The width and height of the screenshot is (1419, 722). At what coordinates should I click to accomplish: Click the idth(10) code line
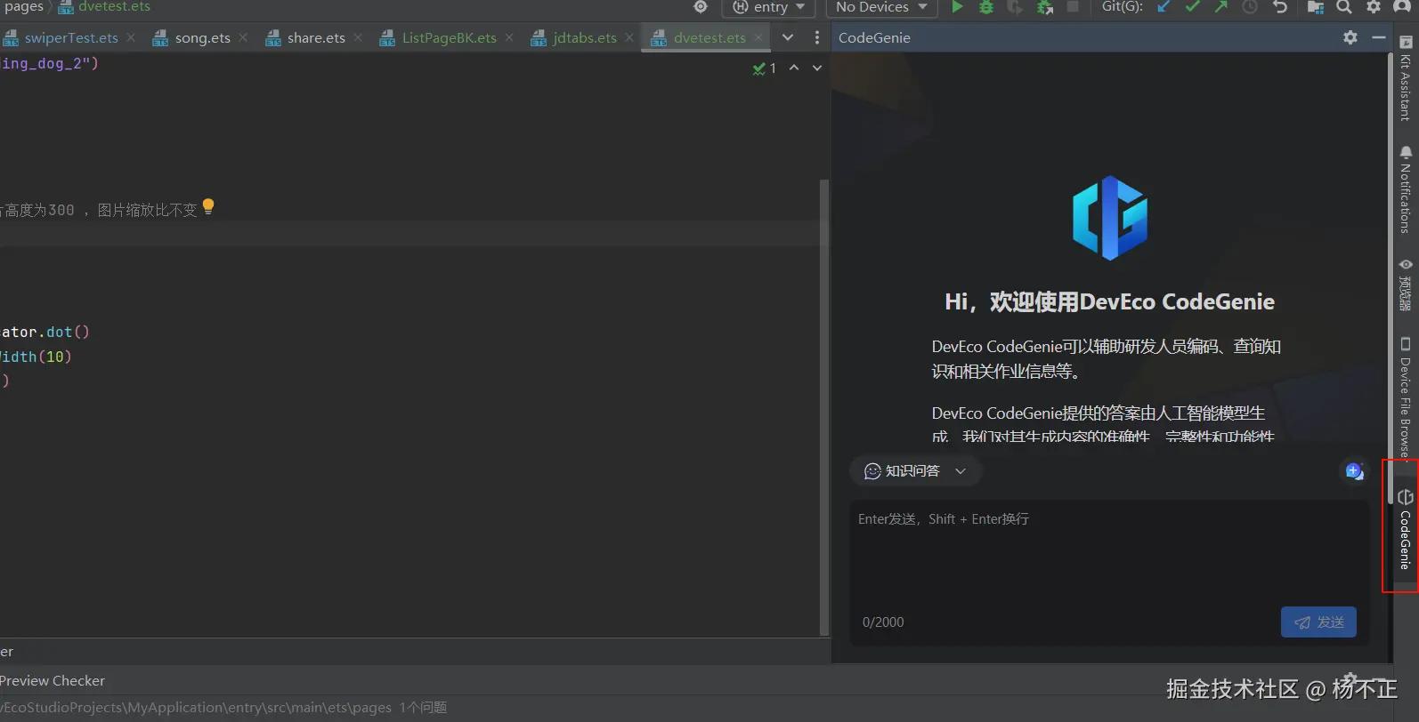36,357
